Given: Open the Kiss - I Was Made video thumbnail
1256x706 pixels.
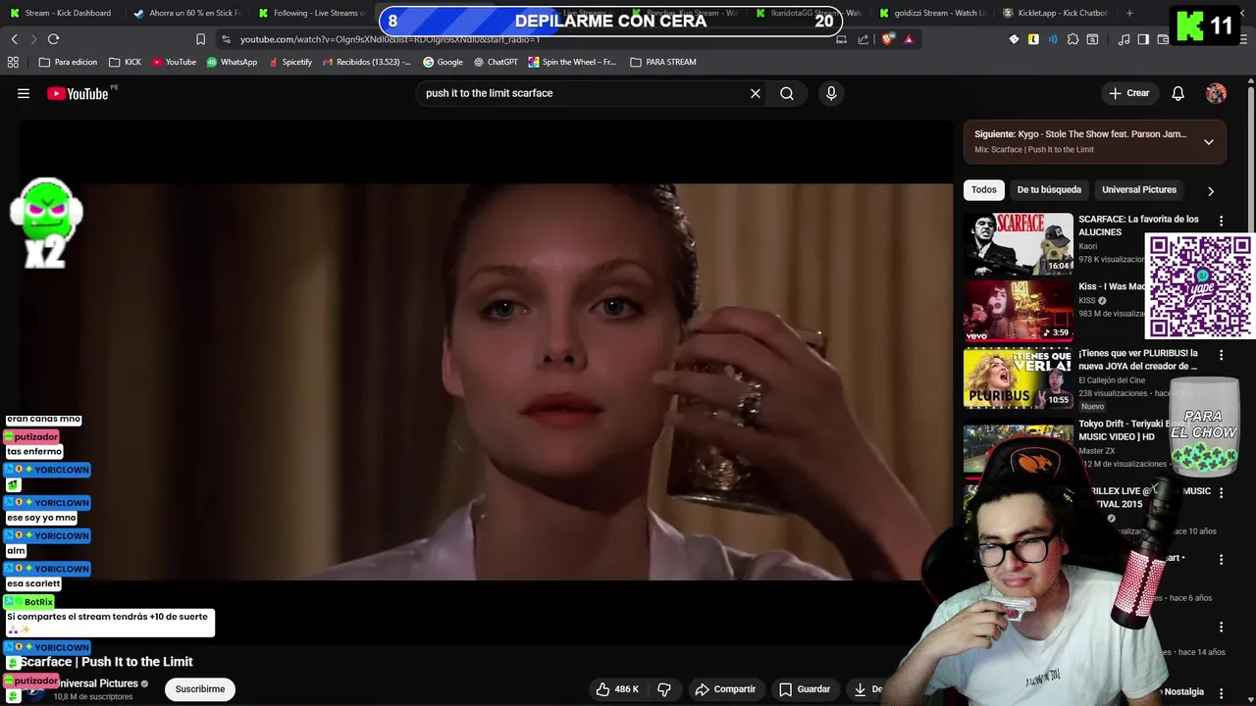Looking at the screenshot, I should pyautogui.click(x=1019, y=311).
